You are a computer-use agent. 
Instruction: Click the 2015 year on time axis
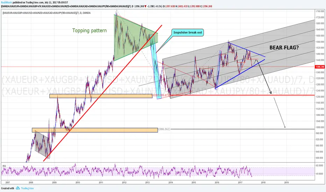tap(193, 183)
